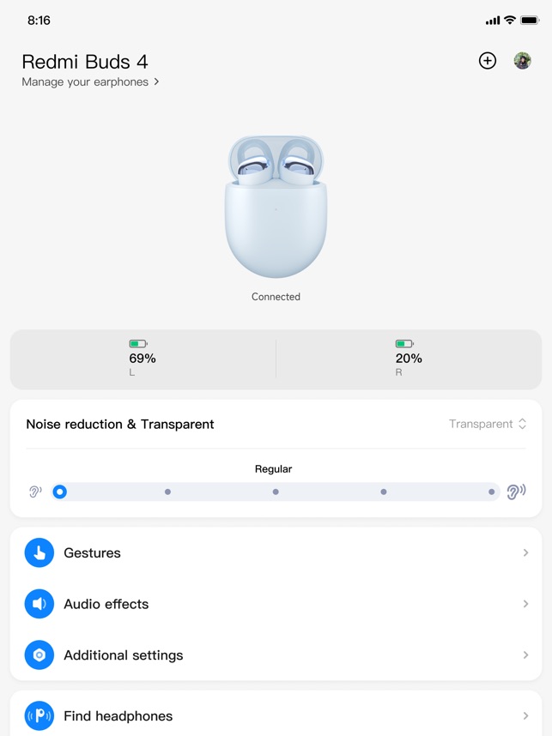Expand Gestures using its chevron arrow
Screen dimensions: 552x736
click(x=525, y=552)
